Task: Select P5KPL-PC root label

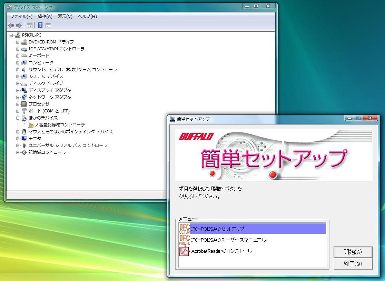Action: (x=32, y=35)
